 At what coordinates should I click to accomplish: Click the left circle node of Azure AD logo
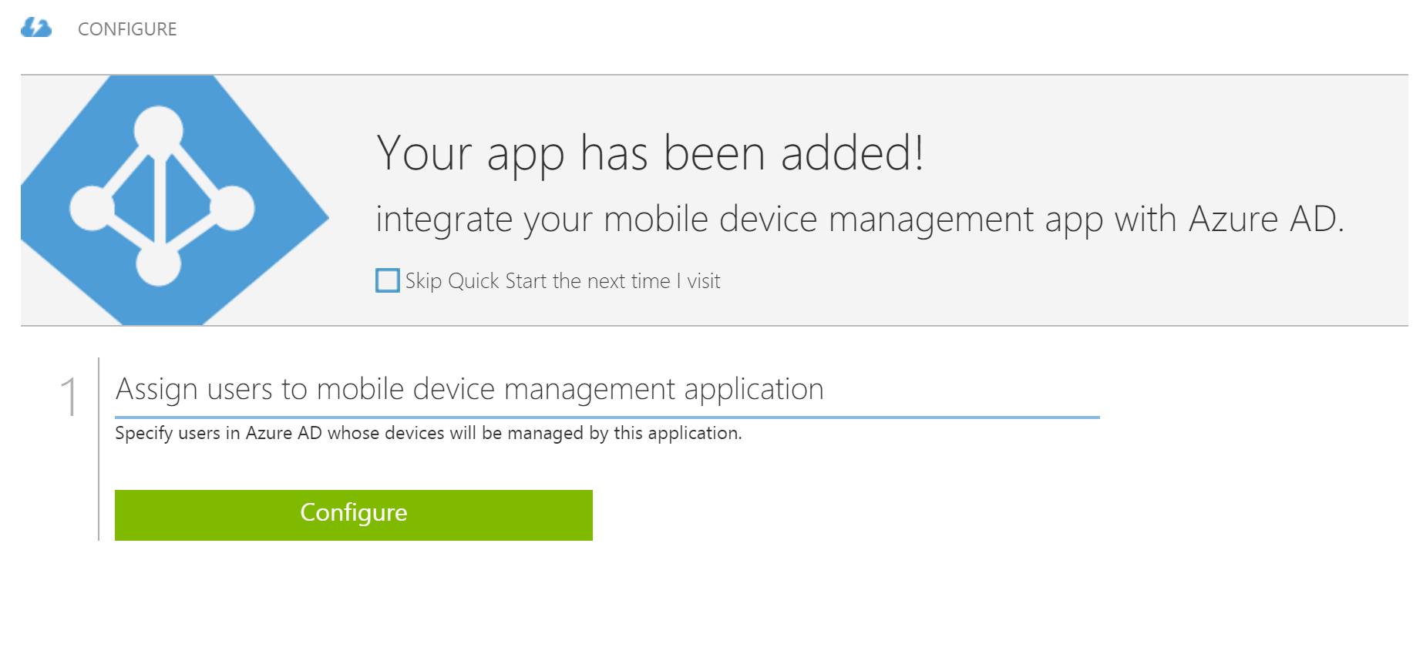[92, 208]
